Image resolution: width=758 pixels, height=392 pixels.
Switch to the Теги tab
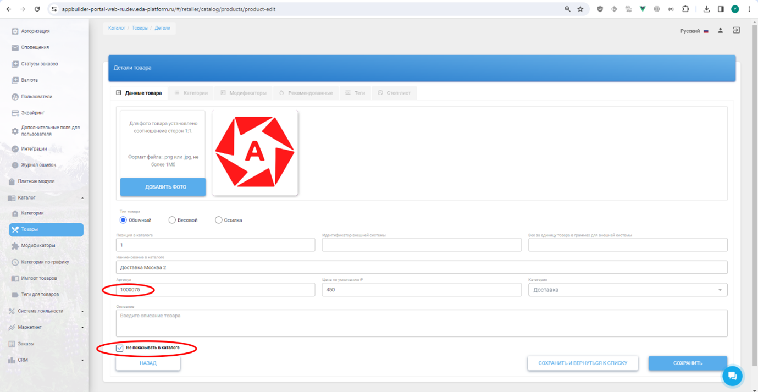click(355, 93)
